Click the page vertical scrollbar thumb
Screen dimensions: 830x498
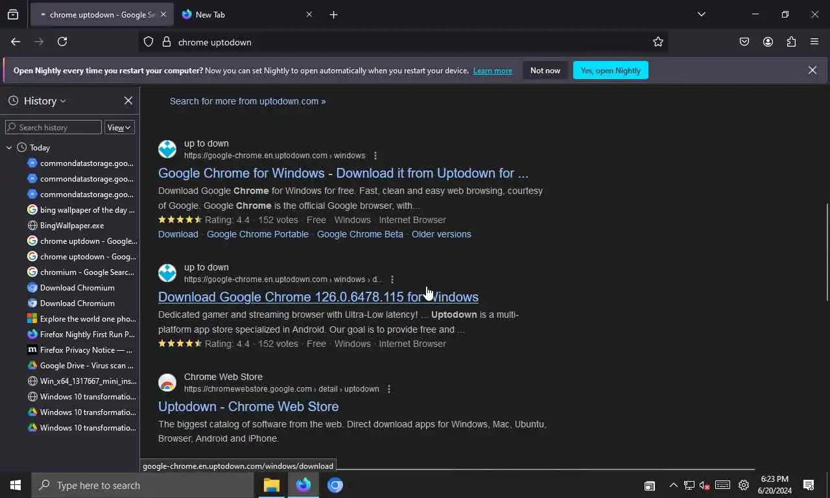tap(827, 252)
